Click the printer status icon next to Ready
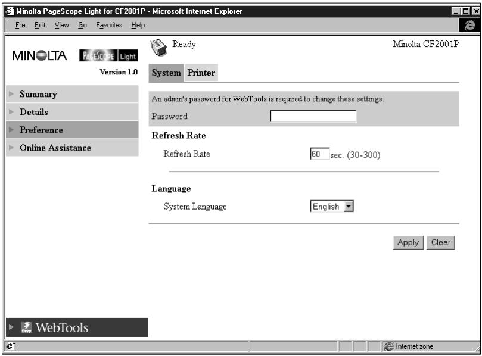Screen dimensions: 482x356 tap(158, 48)
